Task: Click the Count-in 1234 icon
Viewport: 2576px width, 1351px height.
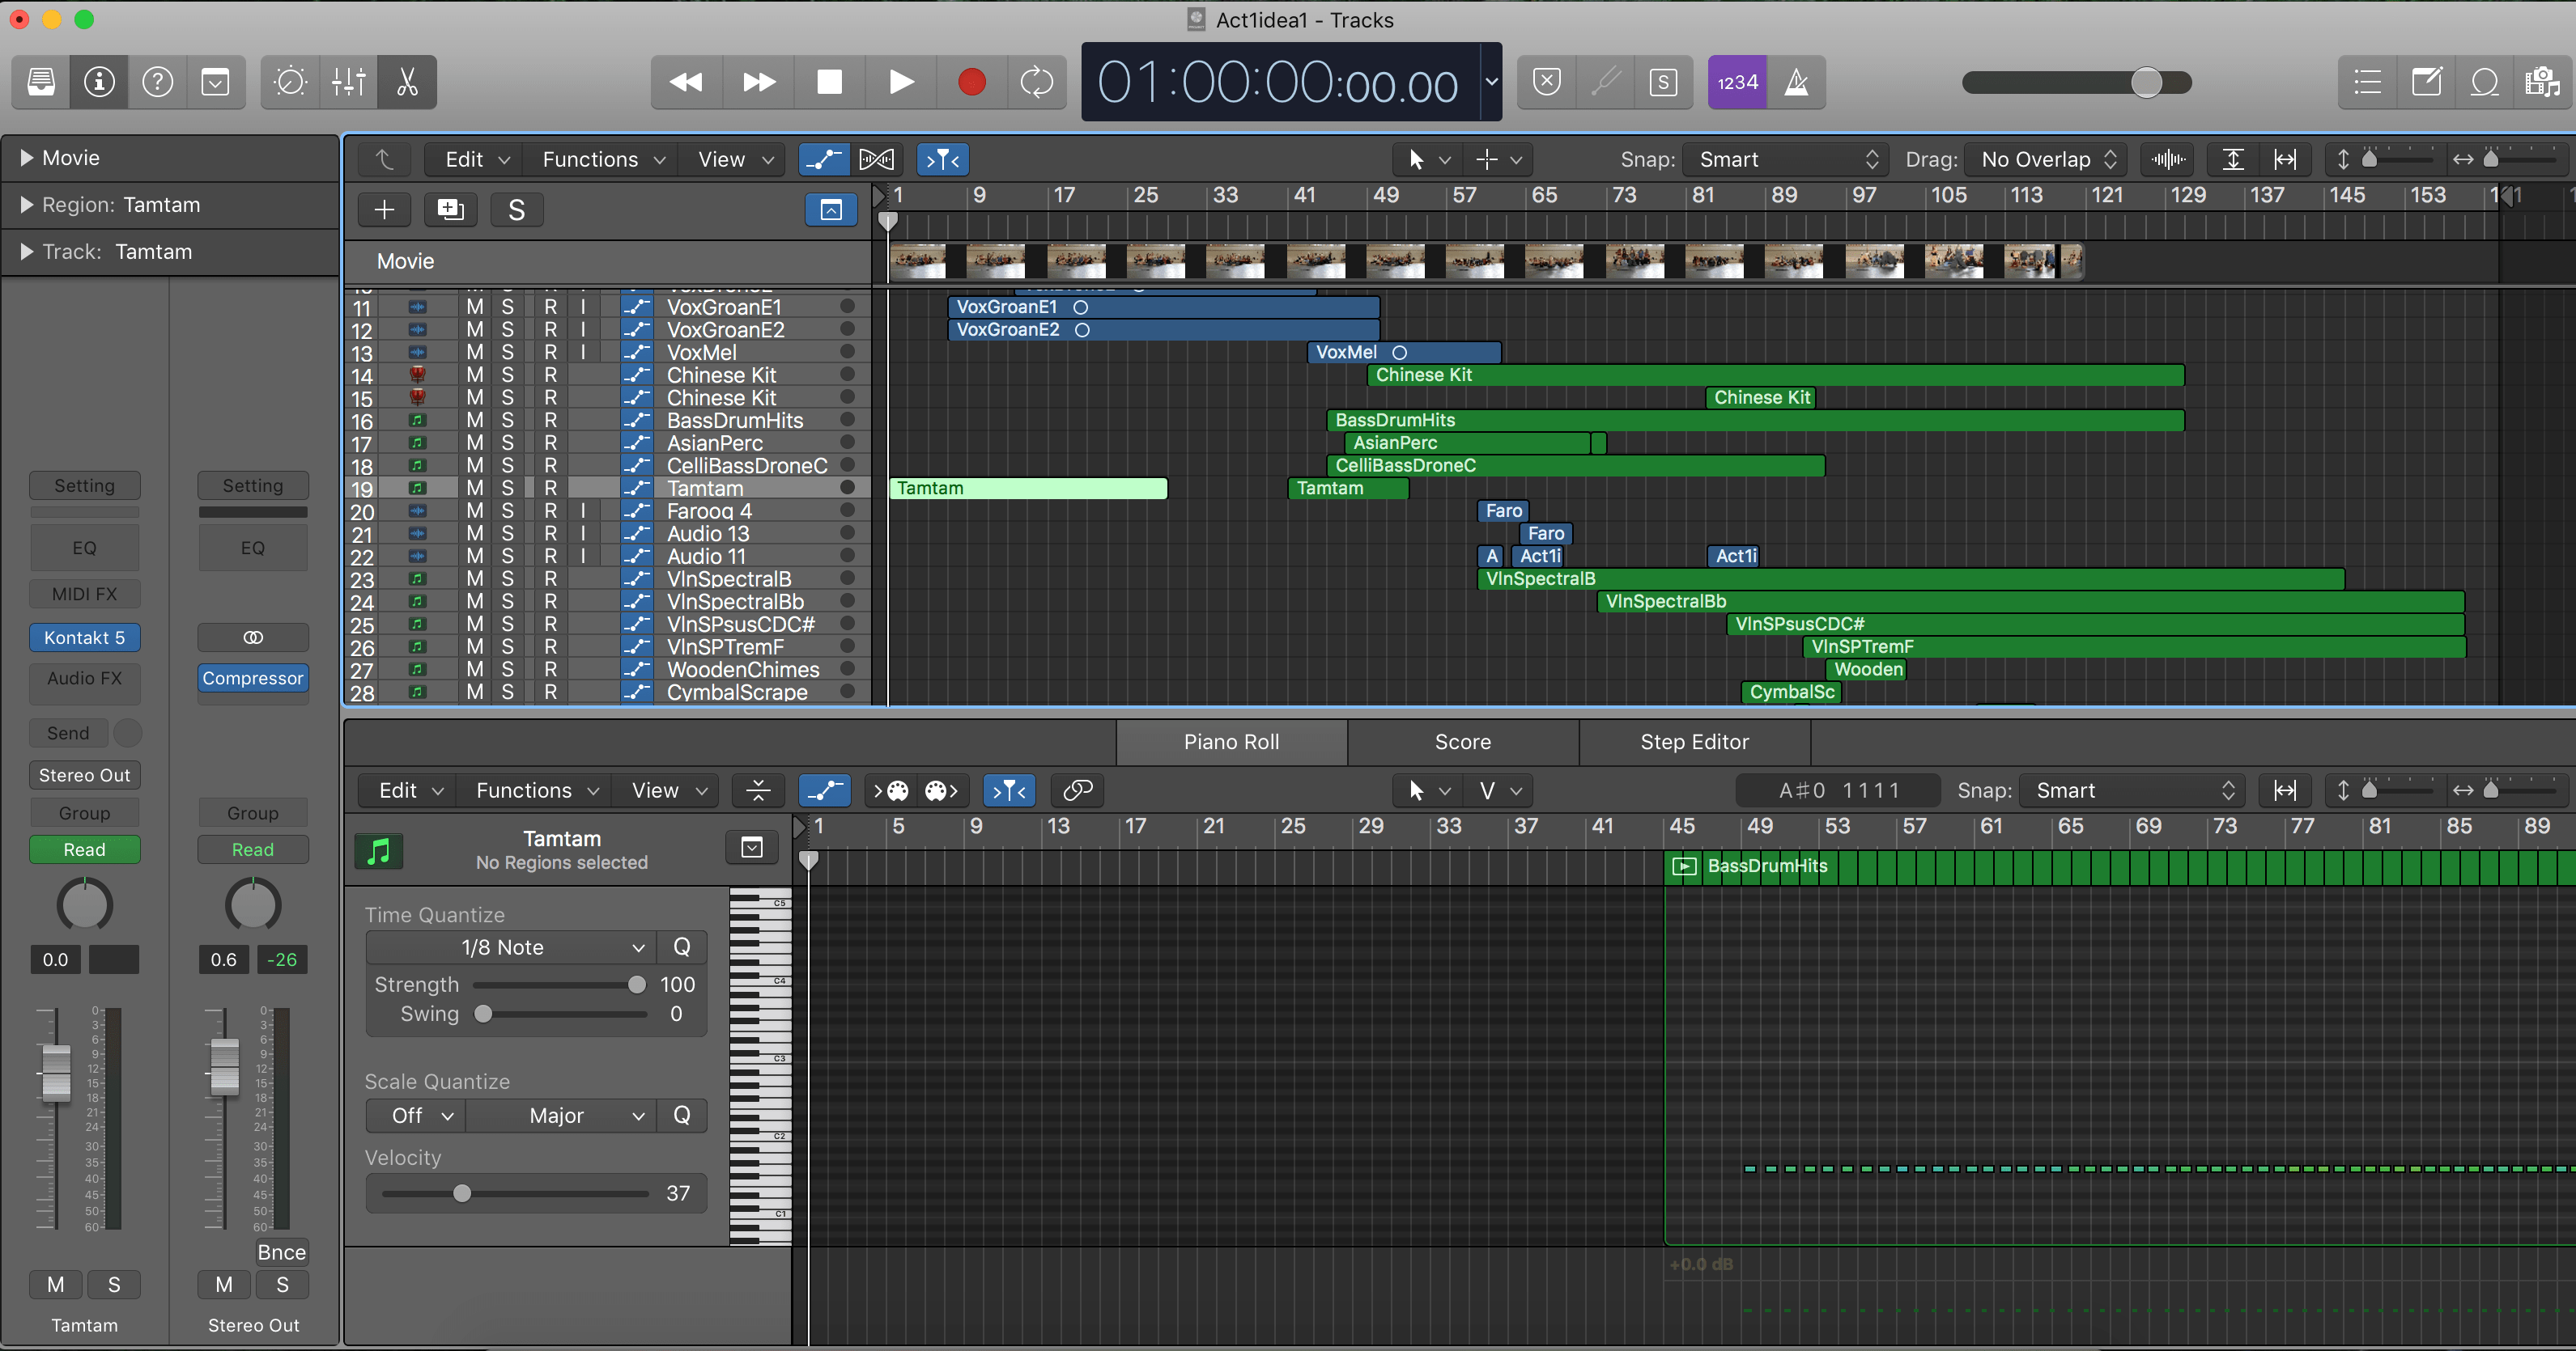Action: pyautogui.click(x=1737, y=82)
